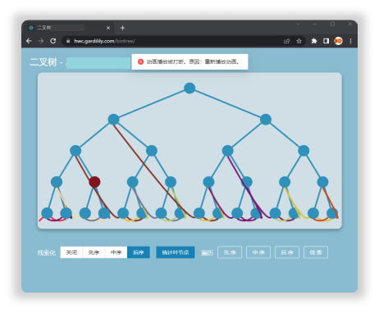Screen dimensions: 379x313
Task: Open the Chrome three-dot menu
Action: pos(350,41)
